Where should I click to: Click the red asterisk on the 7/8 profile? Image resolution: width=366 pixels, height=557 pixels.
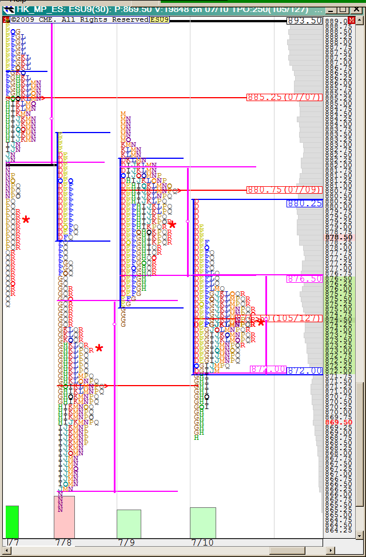pos(100,348)
